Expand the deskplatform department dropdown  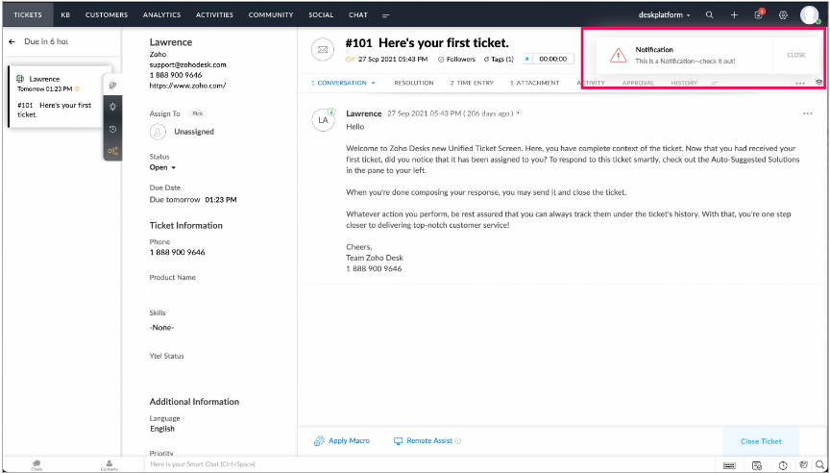coord(665,14)
